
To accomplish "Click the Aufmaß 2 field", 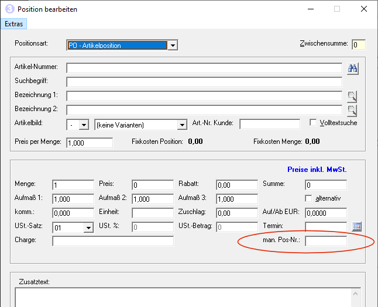I will coord(153,199).
